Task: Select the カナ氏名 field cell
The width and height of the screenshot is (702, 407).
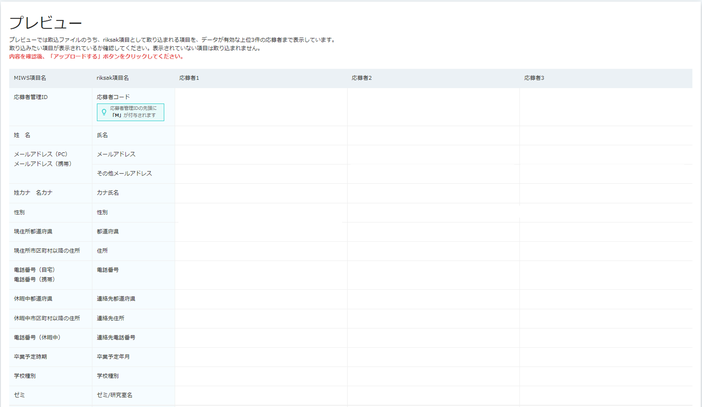Action: (x=133, y=193)
